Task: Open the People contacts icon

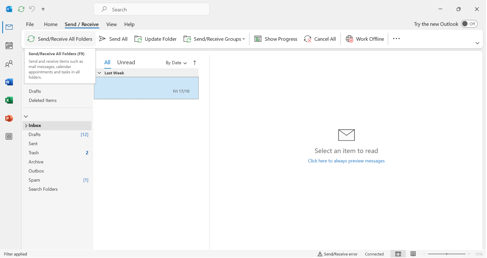Action: [9, 64]
